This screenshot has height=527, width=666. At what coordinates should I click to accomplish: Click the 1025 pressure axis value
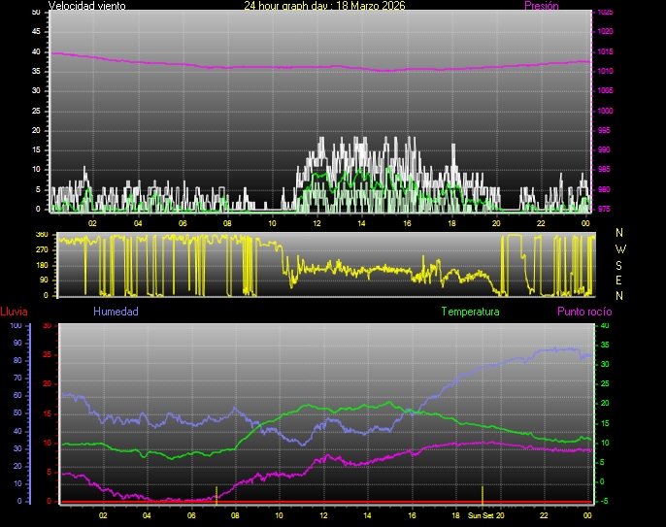click(x=604, y=13)
